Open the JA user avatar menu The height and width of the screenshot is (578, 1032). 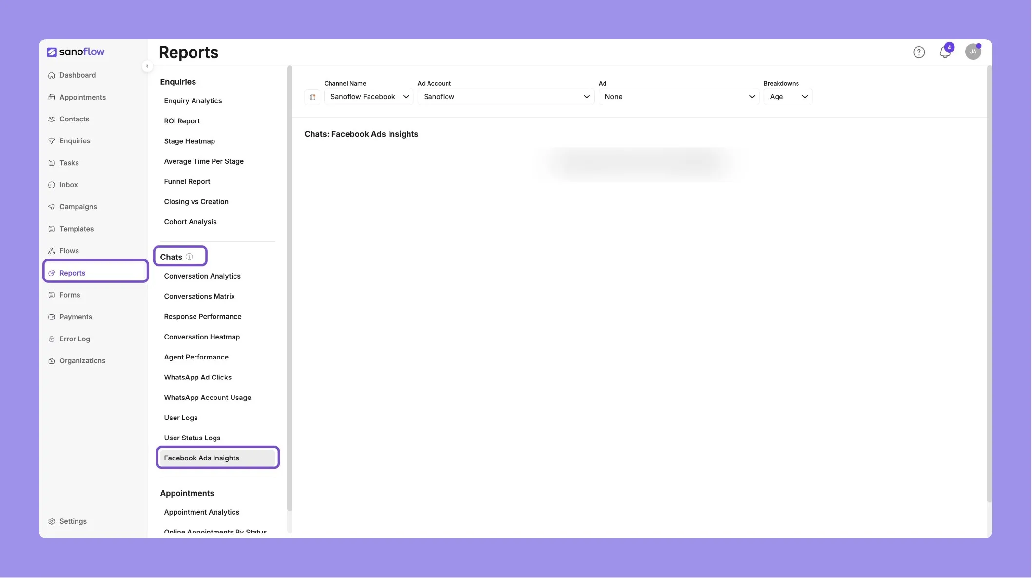(x=973, y=52)
